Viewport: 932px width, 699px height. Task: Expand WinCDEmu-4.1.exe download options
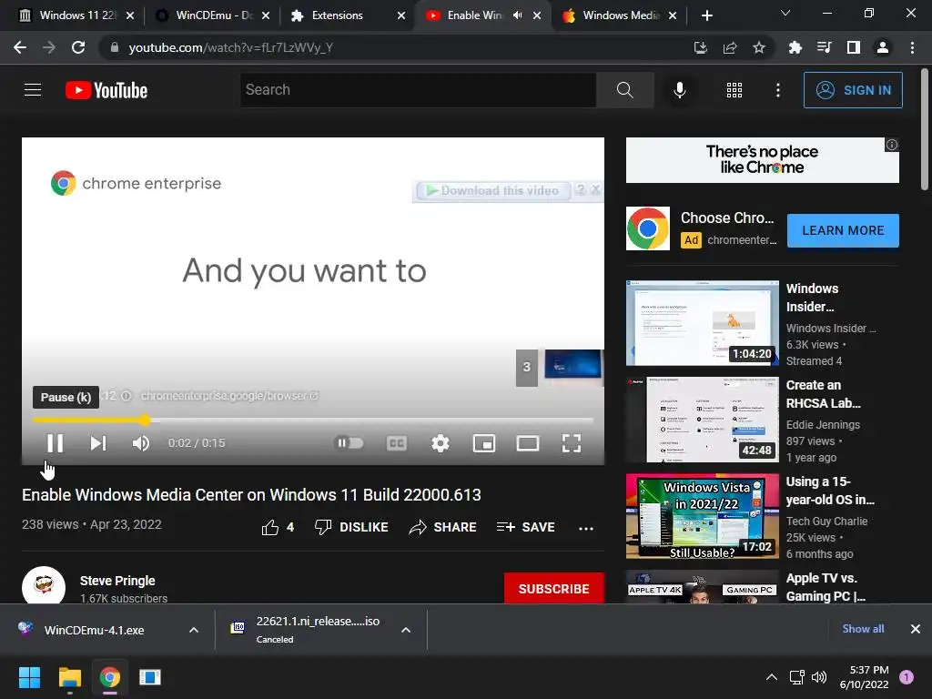[x=194, y=630]
